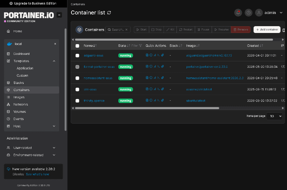Image resolution: width=287 pixels, height=190 pixels.
Task: Open logs for formal-portainer-asus container
Action: tap(147, 66)
